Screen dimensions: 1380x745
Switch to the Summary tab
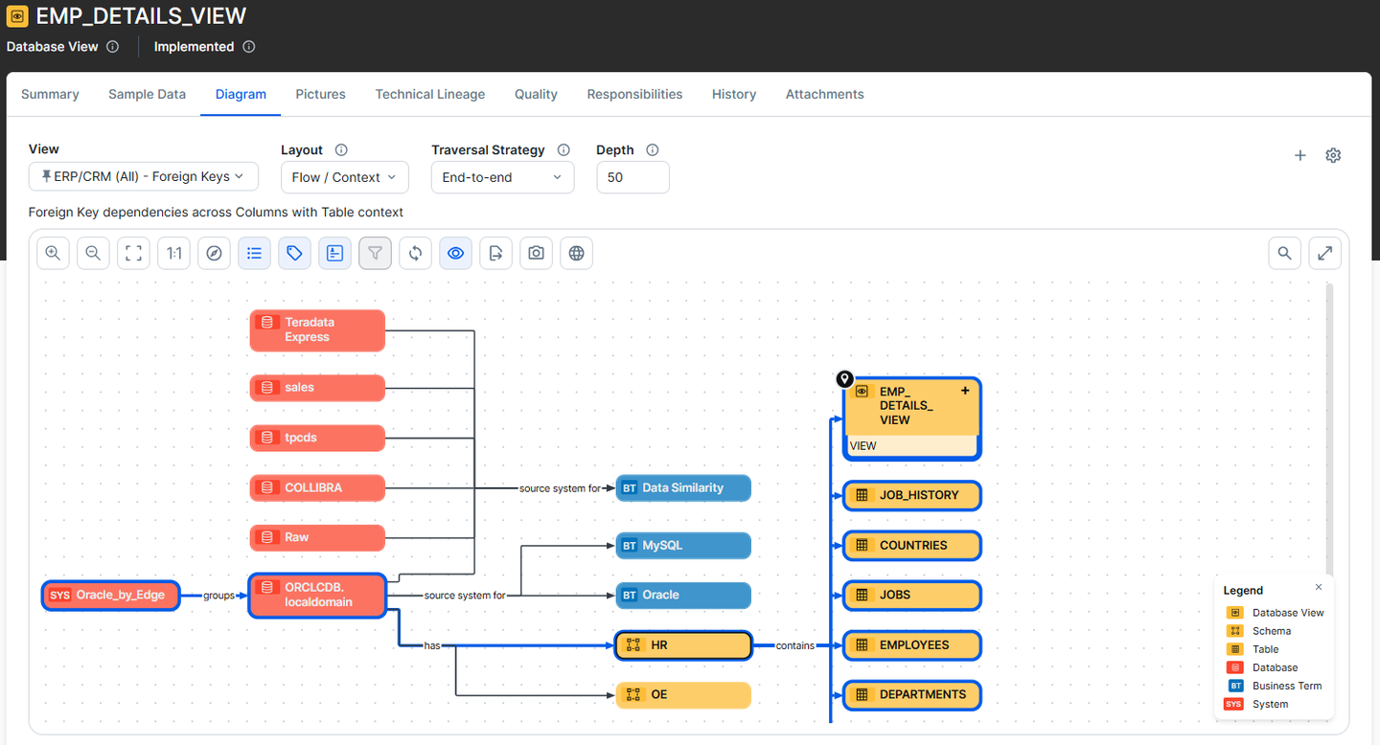[50, 94]
